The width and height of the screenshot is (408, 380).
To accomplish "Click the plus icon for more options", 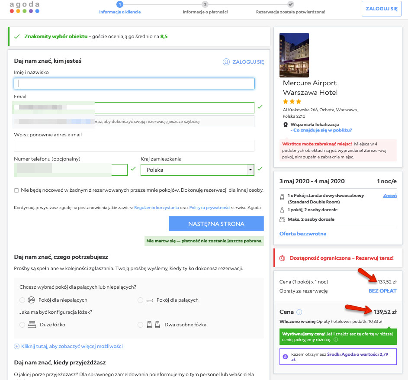I will (x=16, y=346).
